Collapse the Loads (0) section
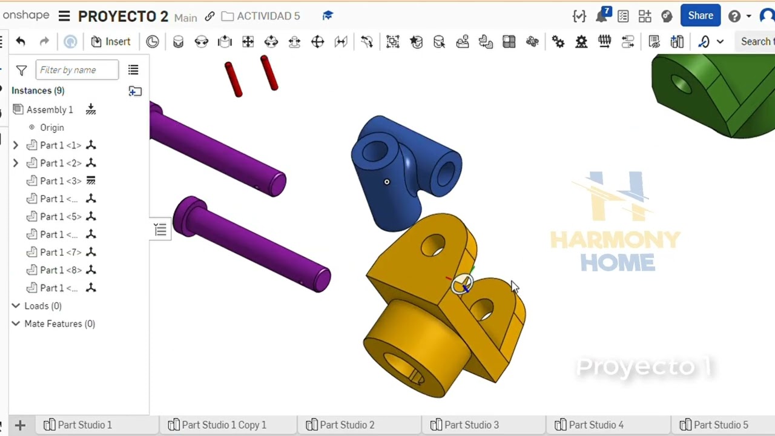The width and height of the screenshot is (775, 436). tap(16, 306)
